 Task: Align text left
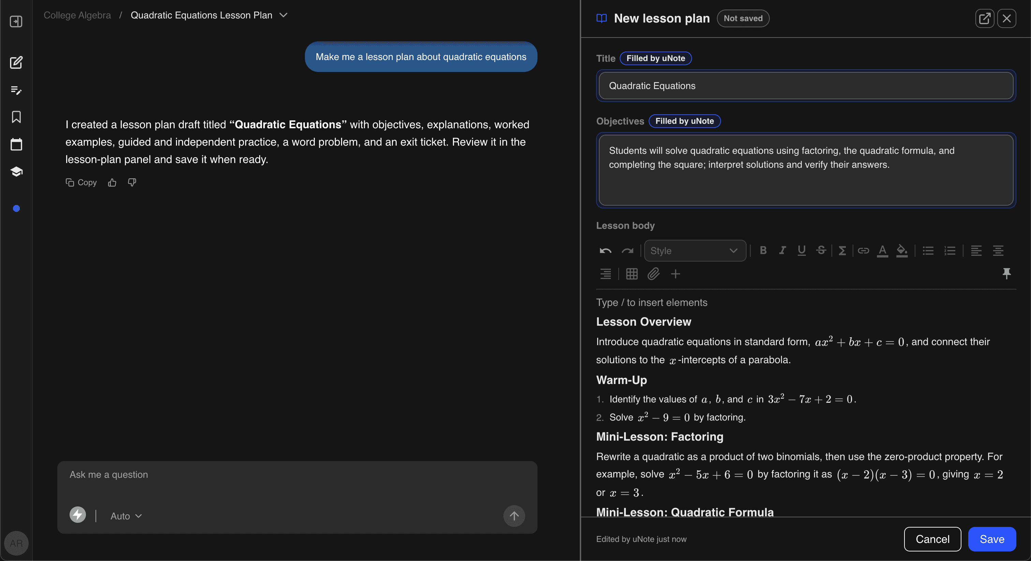pos(976,251)
